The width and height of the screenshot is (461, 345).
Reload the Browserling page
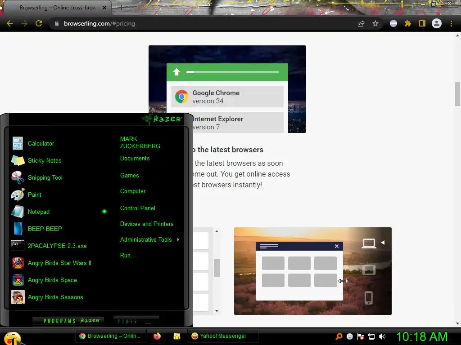pyautogui.click(x=39, y=23)
